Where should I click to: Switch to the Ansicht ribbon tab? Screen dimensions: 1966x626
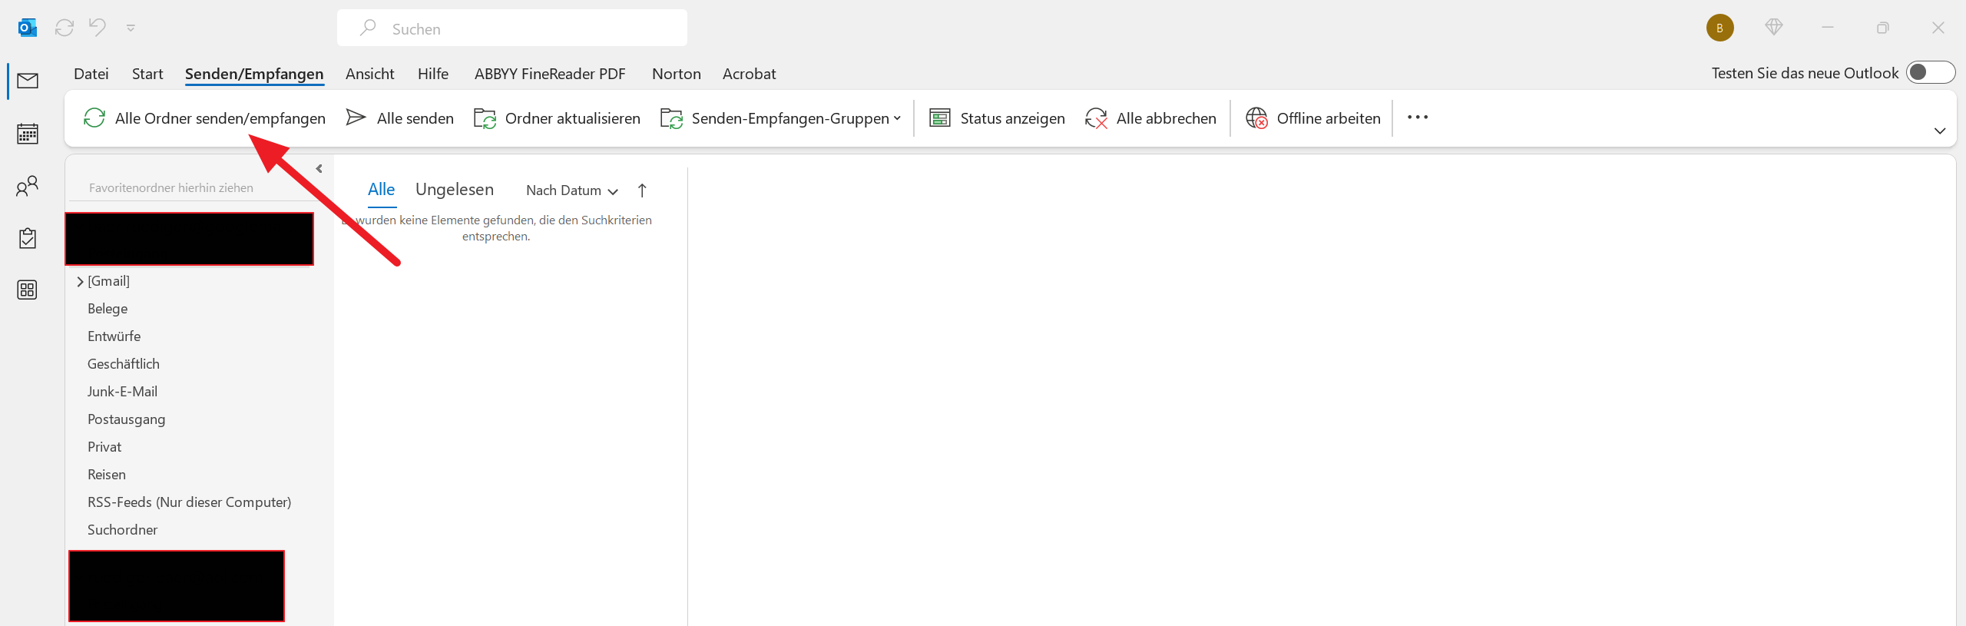[370, 74]
